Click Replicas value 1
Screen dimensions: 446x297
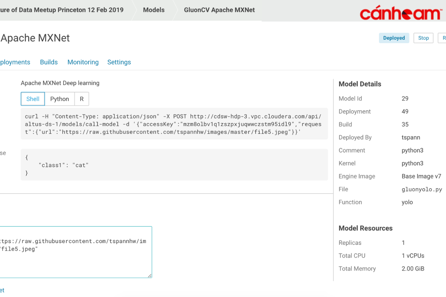coord(403,243)
